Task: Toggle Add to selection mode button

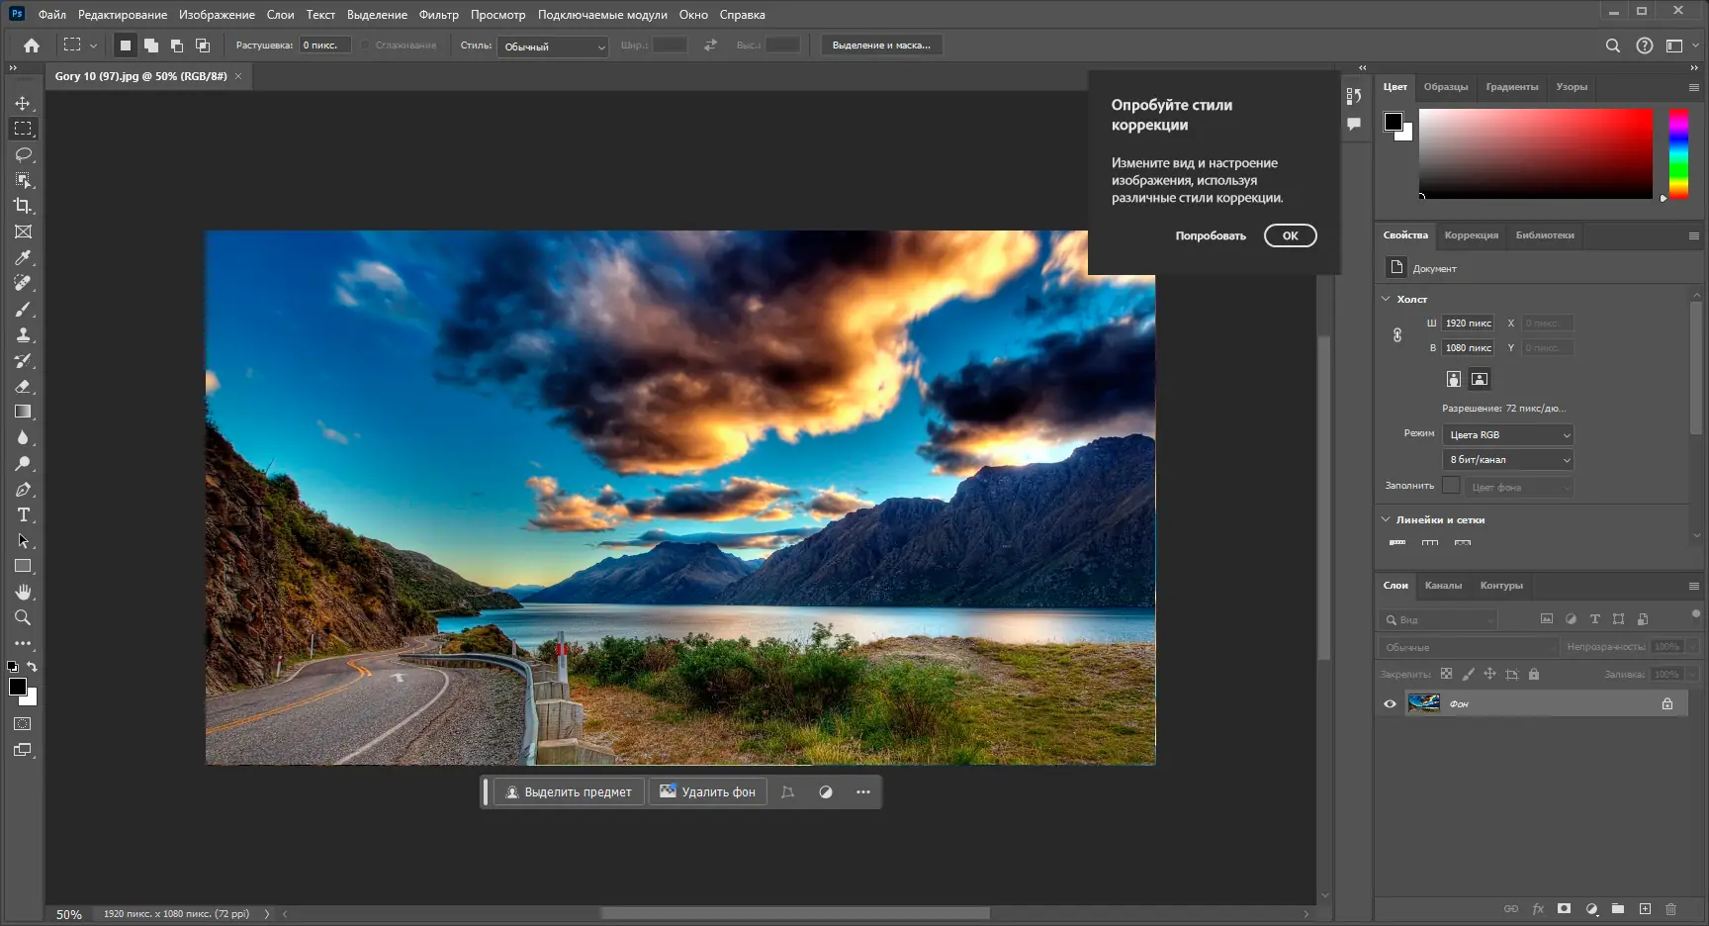Action: [151, 46]
